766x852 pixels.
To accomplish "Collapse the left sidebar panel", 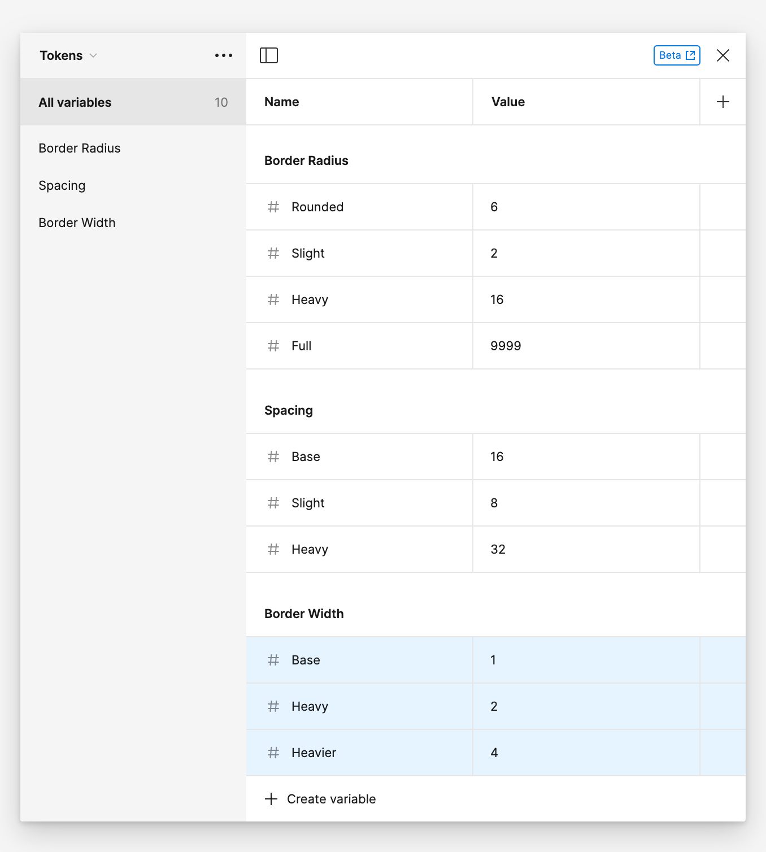I will 269,55.
